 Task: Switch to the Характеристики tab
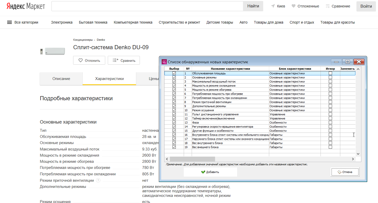click(109, 79)
